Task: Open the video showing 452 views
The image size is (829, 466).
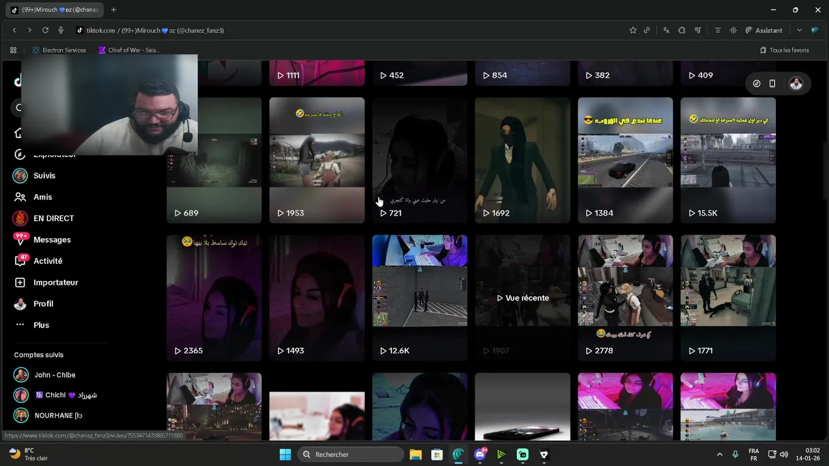Action: click(x=420, y=73)
